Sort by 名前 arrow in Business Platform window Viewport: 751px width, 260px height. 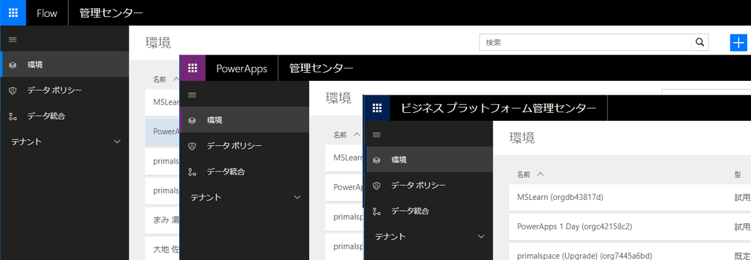coord(540,174)
